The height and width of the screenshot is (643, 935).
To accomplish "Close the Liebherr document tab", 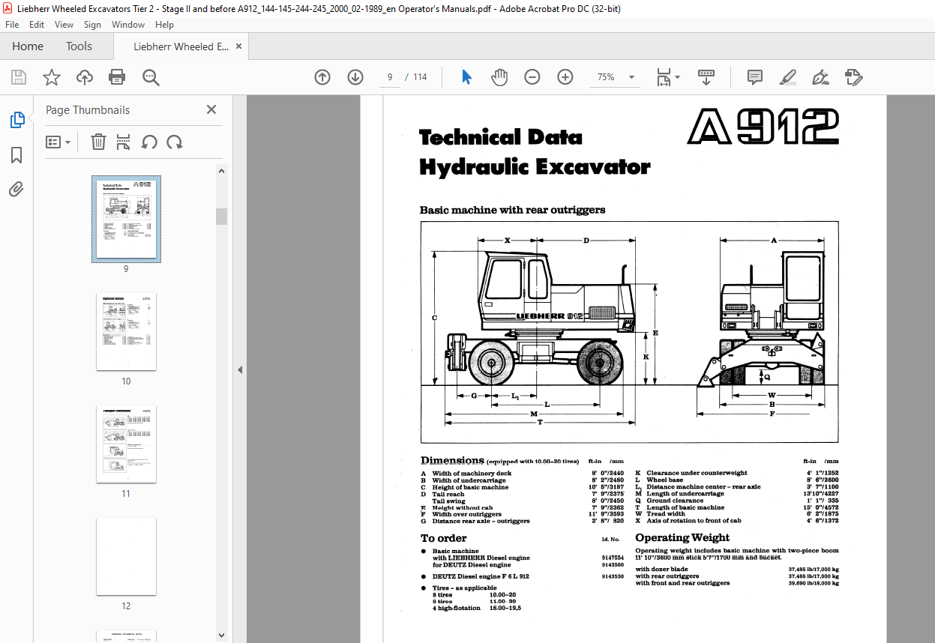I will point(239,46).
